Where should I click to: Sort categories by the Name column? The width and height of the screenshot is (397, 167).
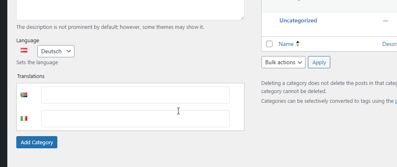click(x=286, y=44)
